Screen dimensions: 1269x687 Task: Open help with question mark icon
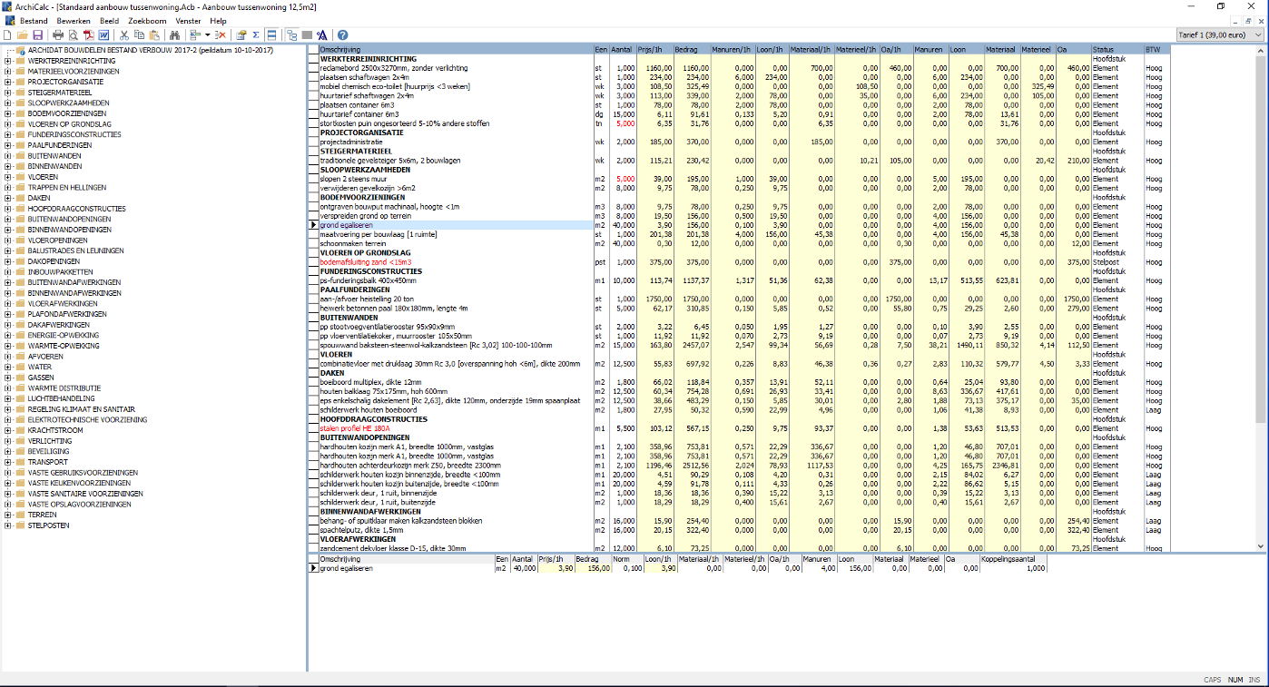[342, 34]
